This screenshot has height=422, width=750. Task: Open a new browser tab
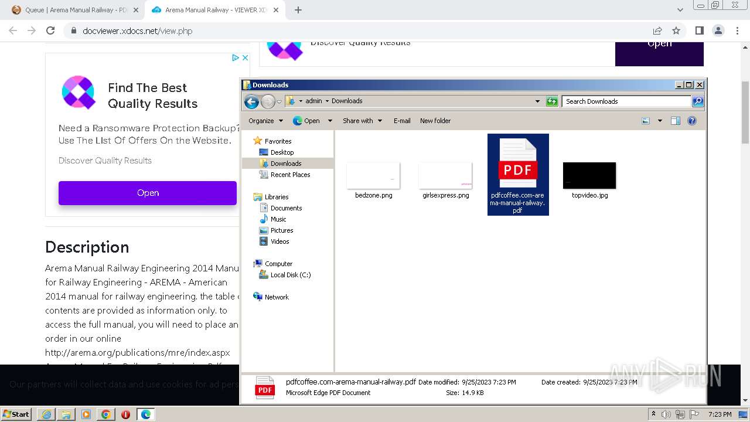tap(298, 10)
